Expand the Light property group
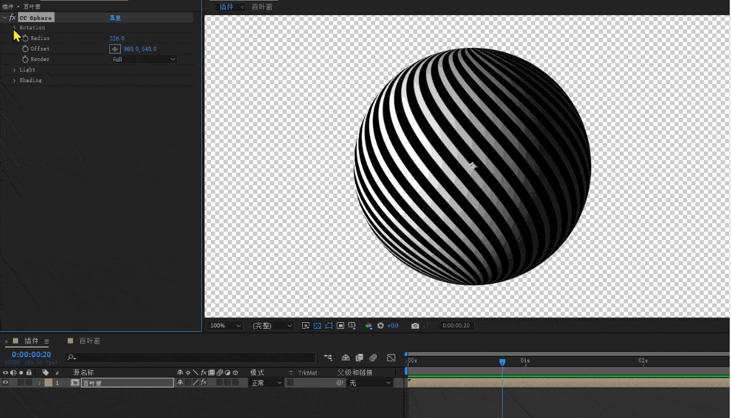 tap(14, 70)
